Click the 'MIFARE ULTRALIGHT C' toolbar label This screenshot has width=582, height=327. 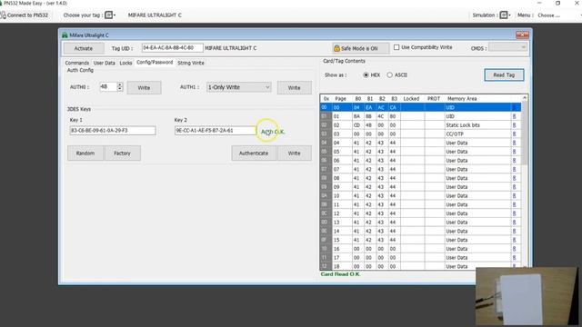coord(155,15)
